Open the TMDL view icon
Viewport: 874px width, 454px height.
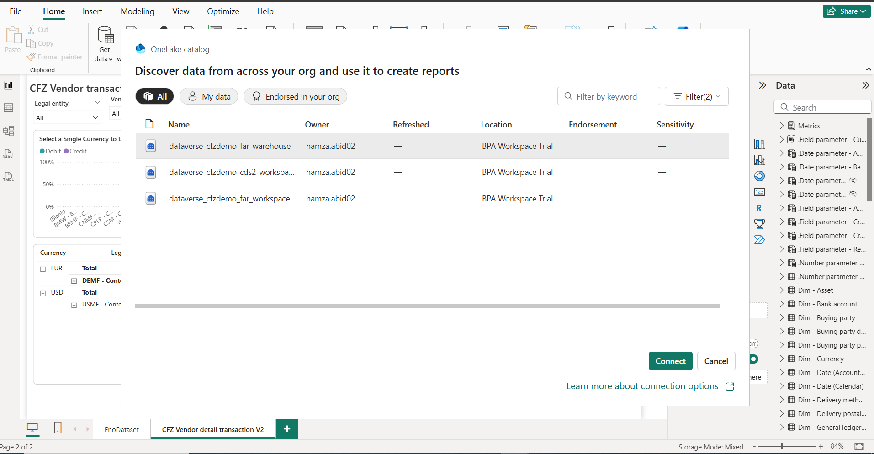pos(8,177)
